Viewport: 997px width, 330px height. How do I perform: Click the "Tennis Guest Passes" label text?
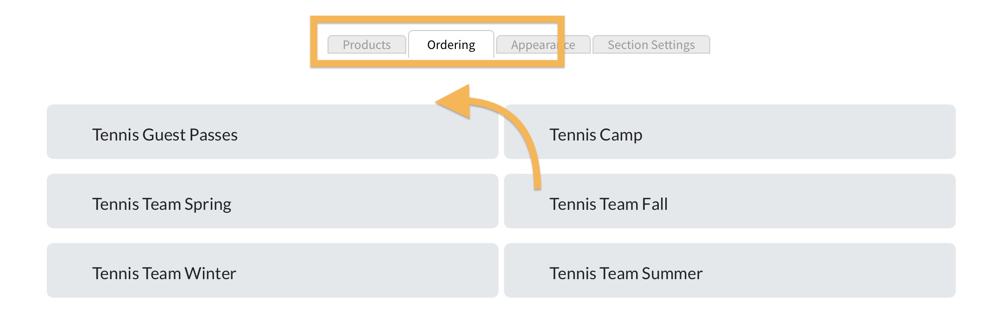point(164,135)
